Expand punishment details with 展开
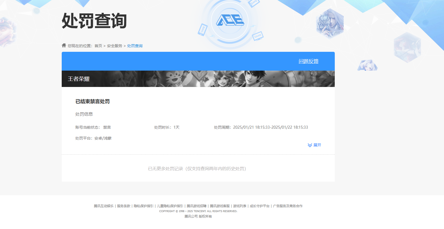Image resolution: width=444 pixels, height=229 pixels. [314, 145]
